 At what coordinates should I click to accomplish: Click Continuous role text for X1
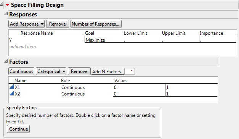tap(73, 87)
